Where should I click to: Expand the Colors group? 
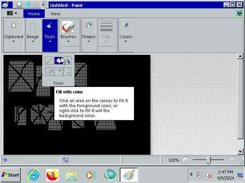click(x=126, y=35)
